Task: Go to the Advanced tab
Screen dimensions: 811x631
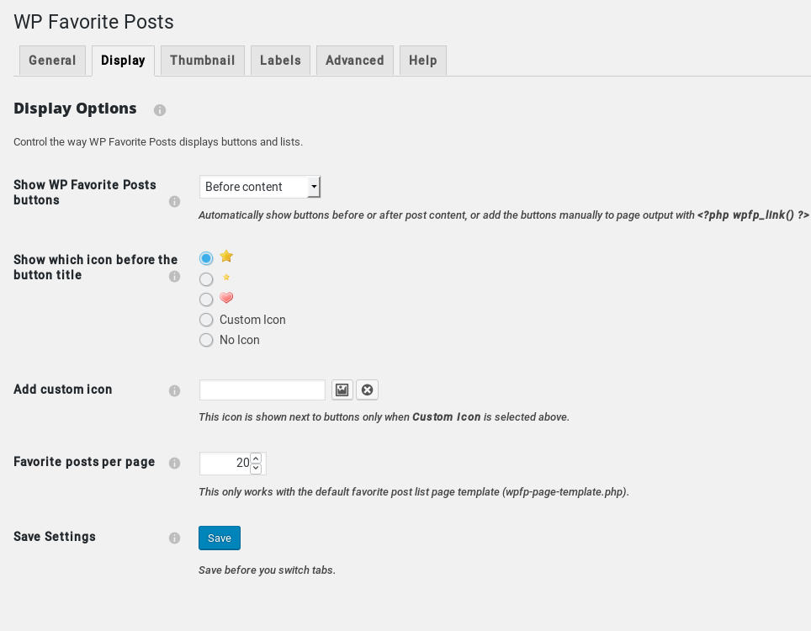Action: [x=355, y=61]
